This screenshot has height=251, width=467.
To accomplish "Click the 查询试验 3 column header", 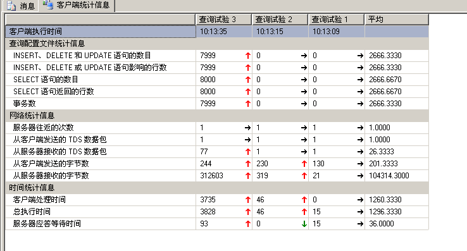I will click(x=223, y=20).
